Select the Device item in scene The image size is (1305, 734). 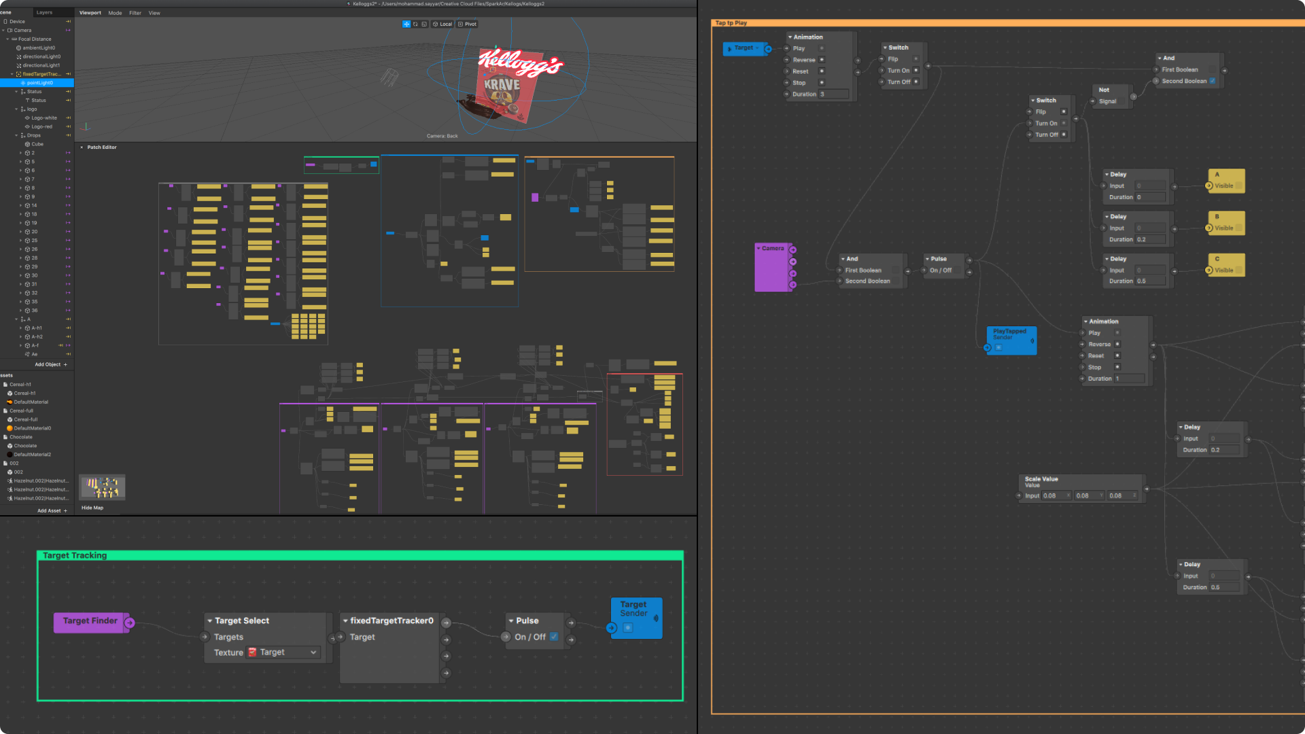(17, 22)
